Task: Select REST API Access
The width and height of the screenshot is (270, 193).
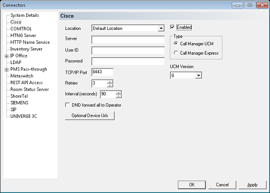Action: [x=27, y=83]
